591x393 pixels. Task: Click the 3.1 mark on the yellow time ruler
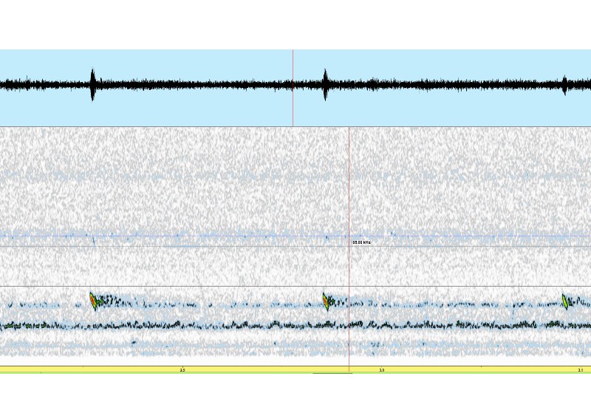(580, 369)
